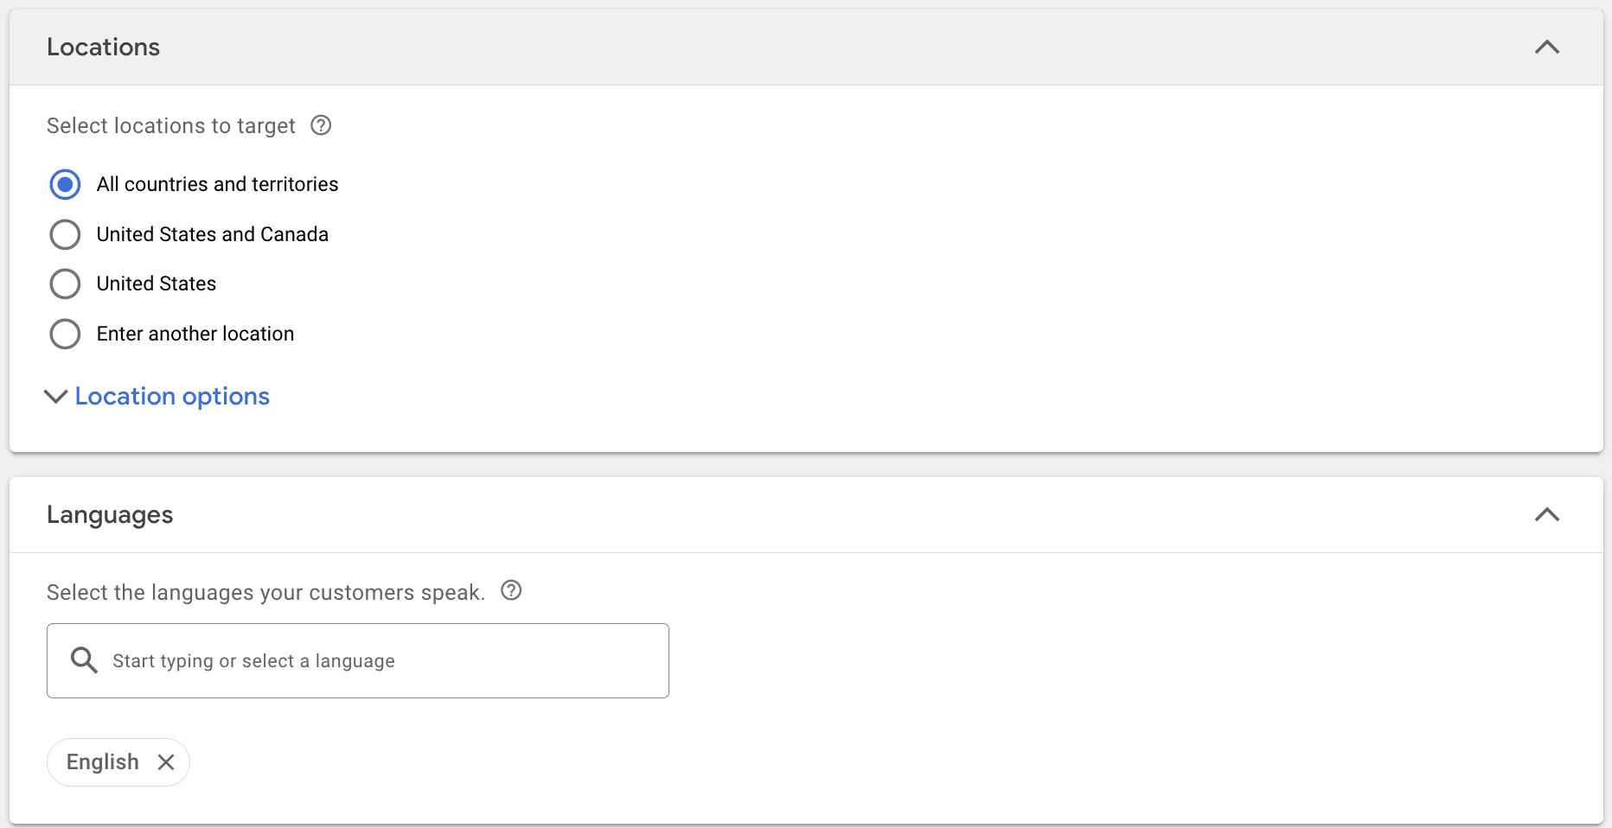1612x828 pixels.
Task: Select All countries and territories radio button
Action: coord(65,184)
